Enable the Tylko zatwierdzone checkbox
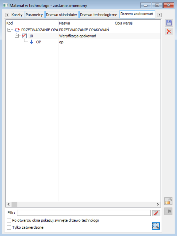This screenshot has width=177, height=236. [x=9, y=227]
